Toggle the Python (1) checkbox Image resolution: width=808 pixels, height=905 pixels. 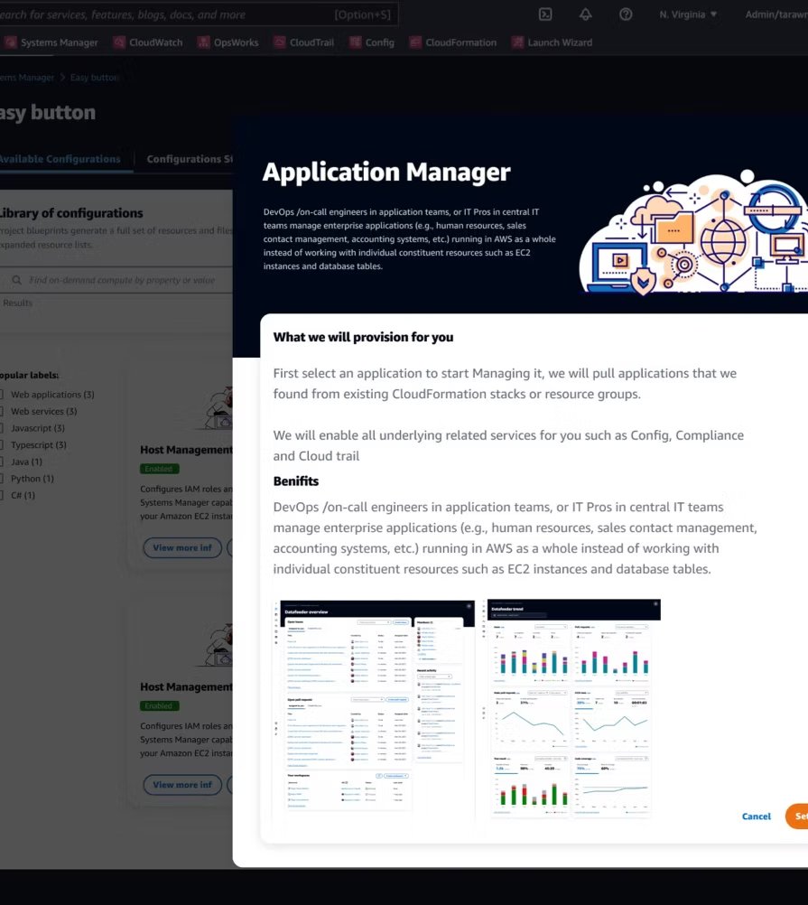[x=2, y=479]
